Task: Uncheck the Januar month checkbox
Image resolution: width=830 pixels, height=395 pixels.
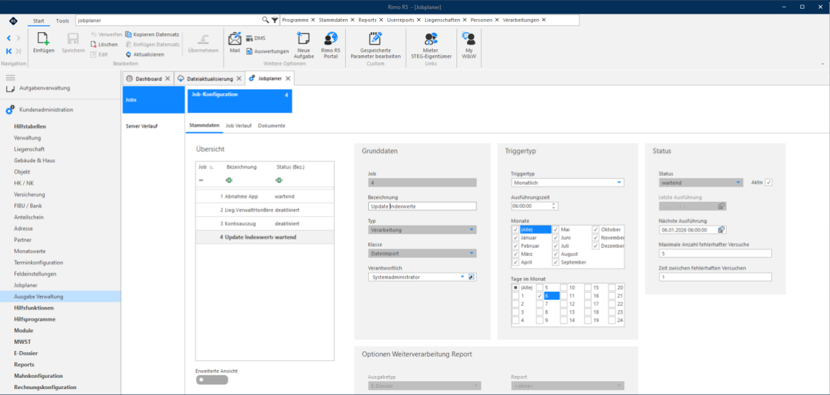Action: (x=516, y=238)
